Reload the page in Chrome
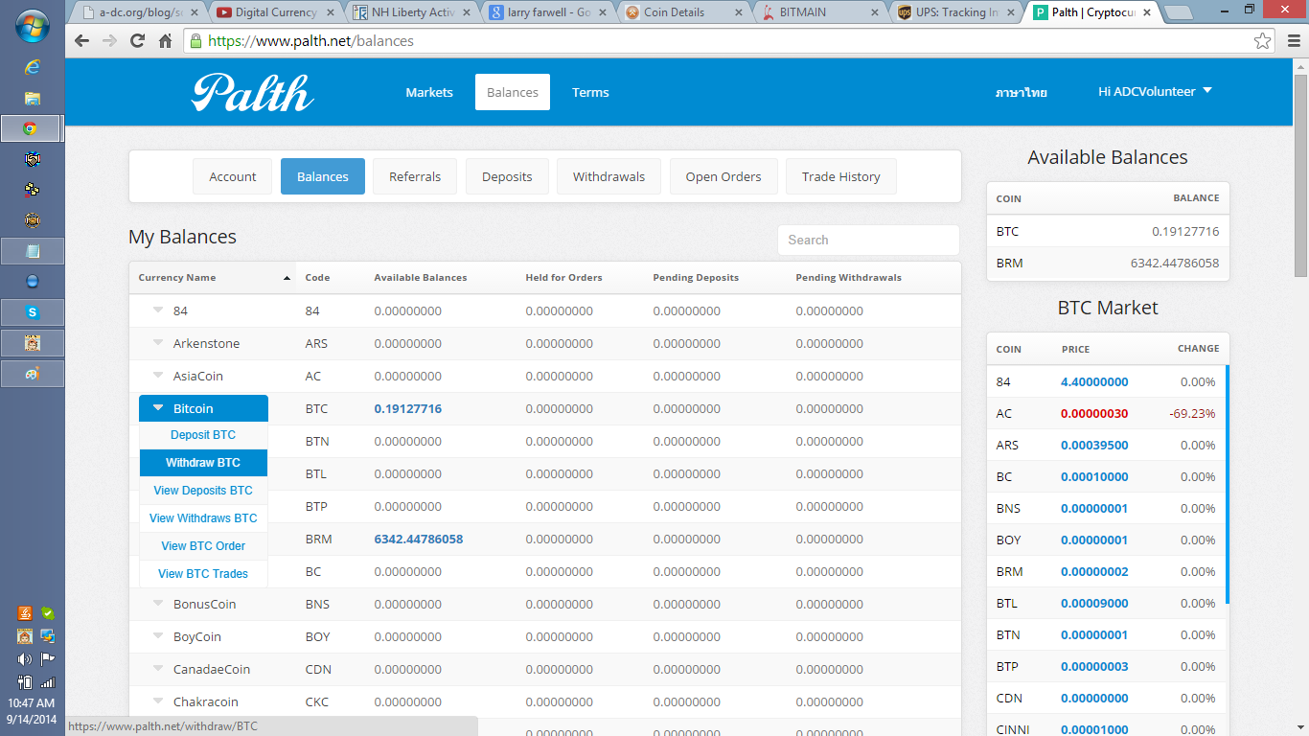This screenshot has height=736, width=1309. click(x=137, y=41)
